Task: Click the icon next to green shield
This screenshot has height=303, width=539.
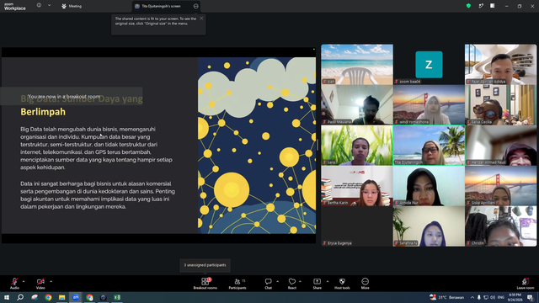Action: (481, 6)
